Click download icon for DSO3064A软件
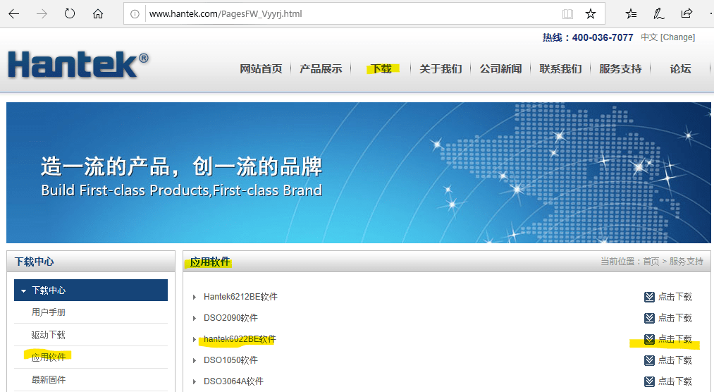This screenshot has width=714, height=392. [649, 381]
